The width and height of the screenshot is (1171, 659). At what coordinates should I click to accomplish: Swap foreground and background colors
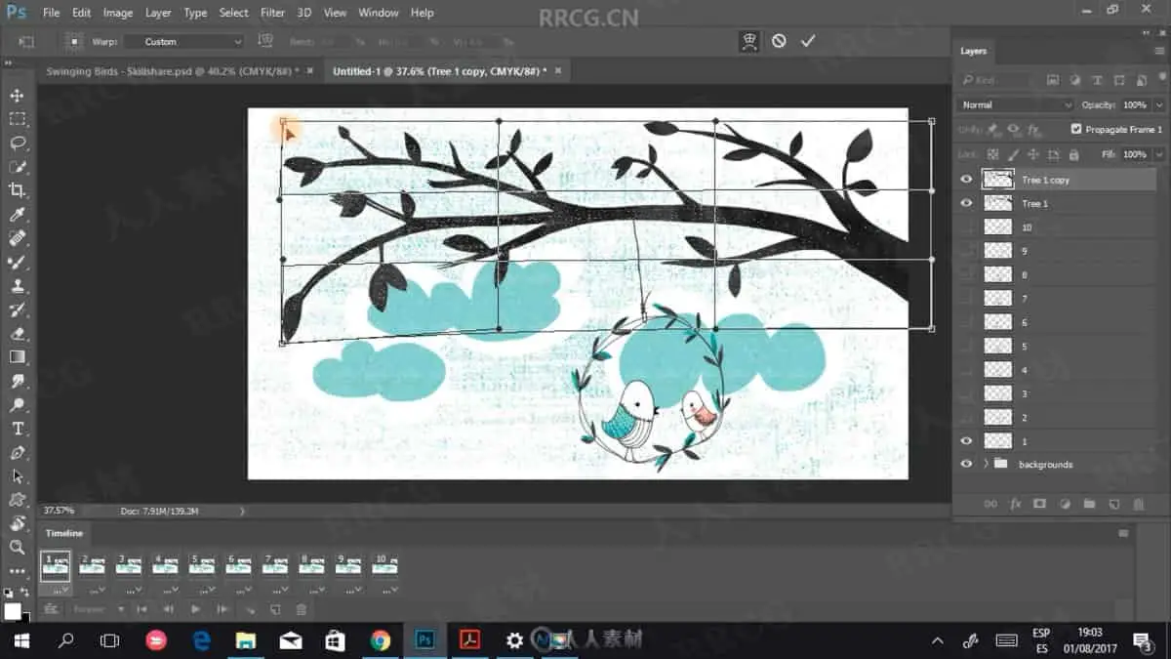(x=23, y=592)
